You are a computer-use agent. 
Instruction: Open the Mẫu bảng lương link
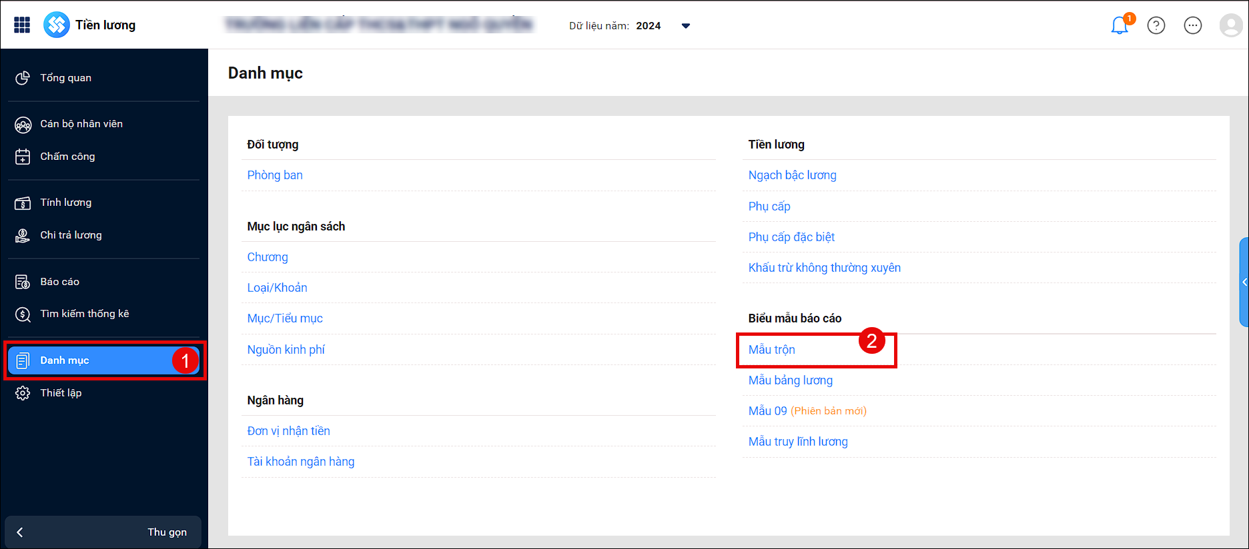[790, 380]
